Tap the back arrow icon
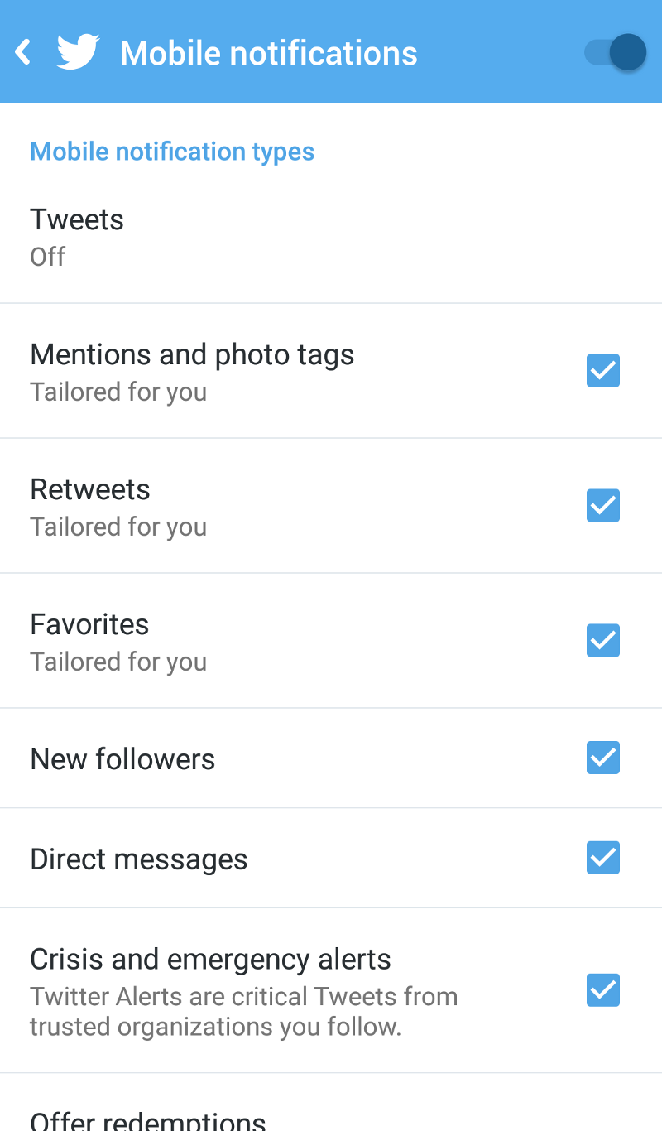662x1131 pixels. 23,52
